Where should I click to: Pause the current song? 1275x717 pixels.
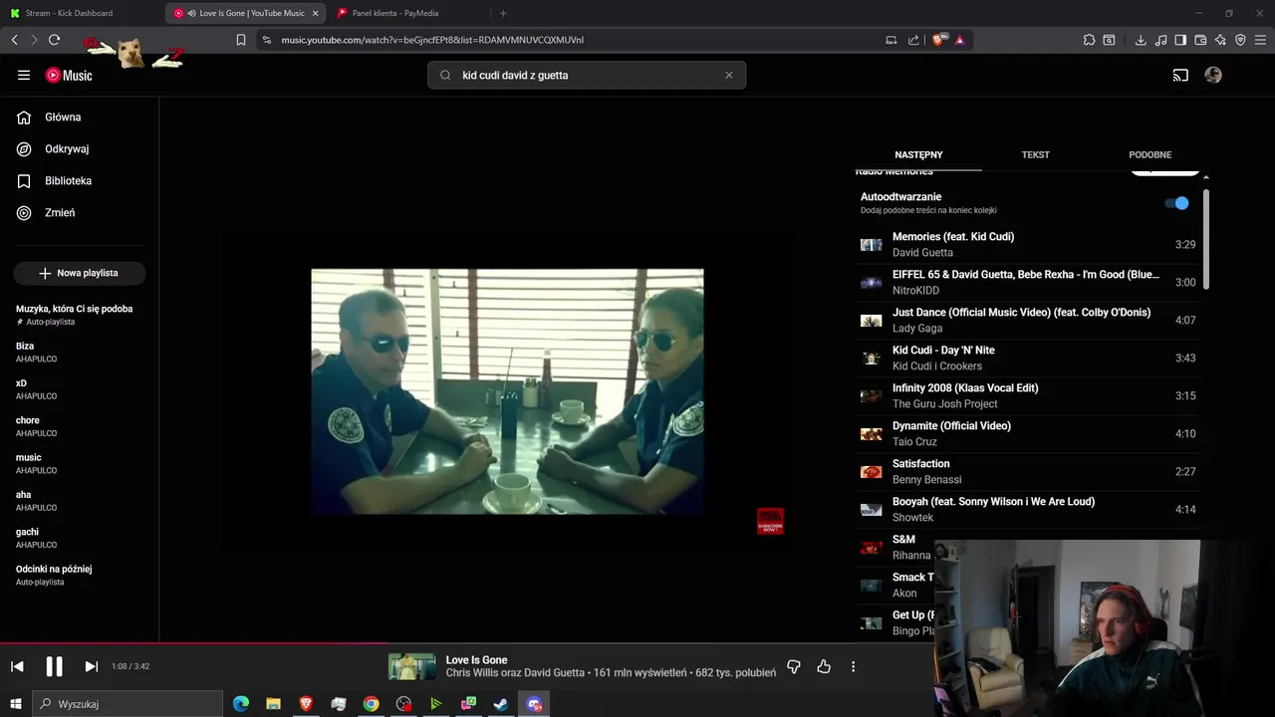click(x=54, y=666)
